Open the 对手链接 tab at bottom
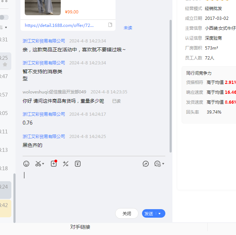This screenshot has width=236, height=235. coord(80,227)
